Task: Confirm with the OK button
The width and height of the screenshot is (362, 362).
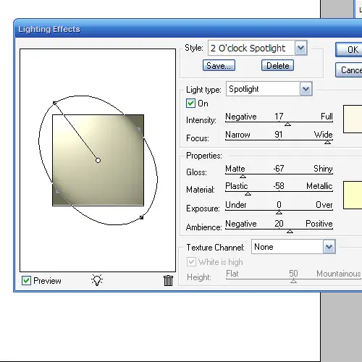Action: point(349,50)
